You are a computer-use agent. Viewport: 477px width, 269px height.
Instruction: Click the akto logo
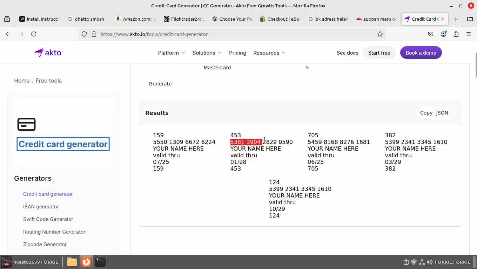(x=48, y=53)
